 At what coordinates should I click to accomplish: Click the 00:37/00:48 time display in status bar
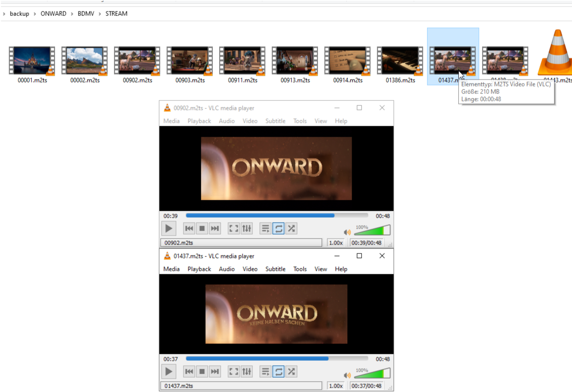point(366,386)
